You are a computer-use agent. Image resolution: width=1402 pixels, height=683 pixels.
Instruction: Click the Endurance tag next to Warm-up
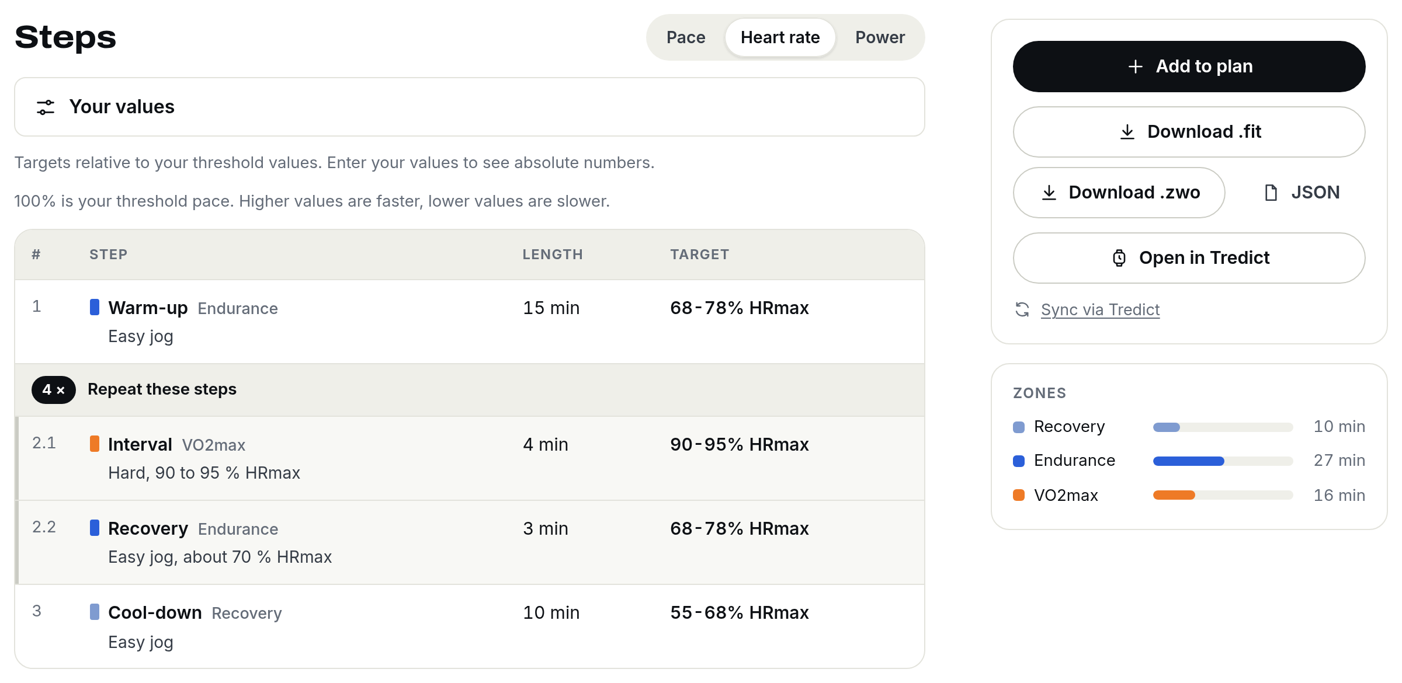[x=238, y=309]
